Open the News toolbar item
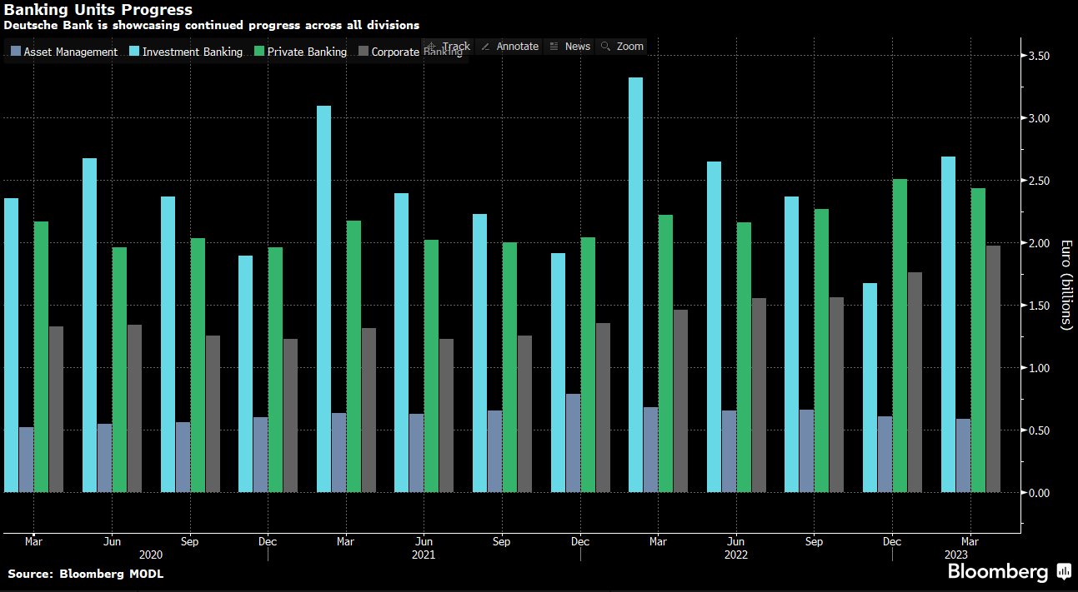Viewport: 1078px width, 592px height. (x=569, y=47)
